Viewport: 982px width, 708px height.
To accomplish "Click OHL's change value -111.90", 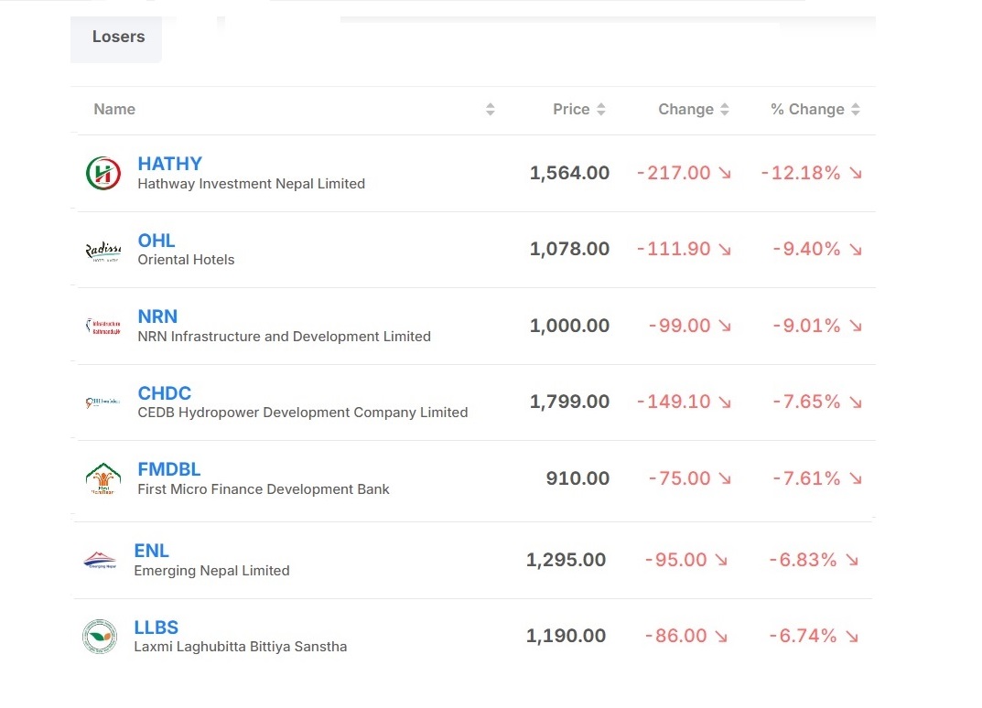I will (674, 249).
